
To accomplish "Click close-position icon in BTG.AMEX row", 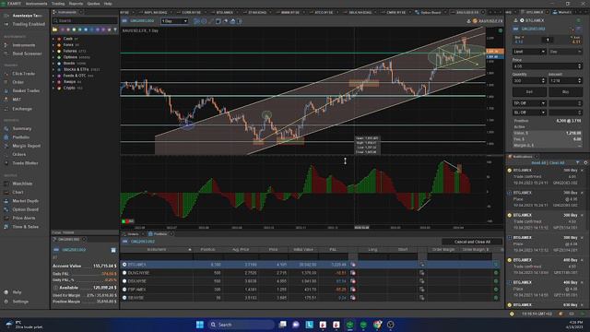I will [353, 265].
